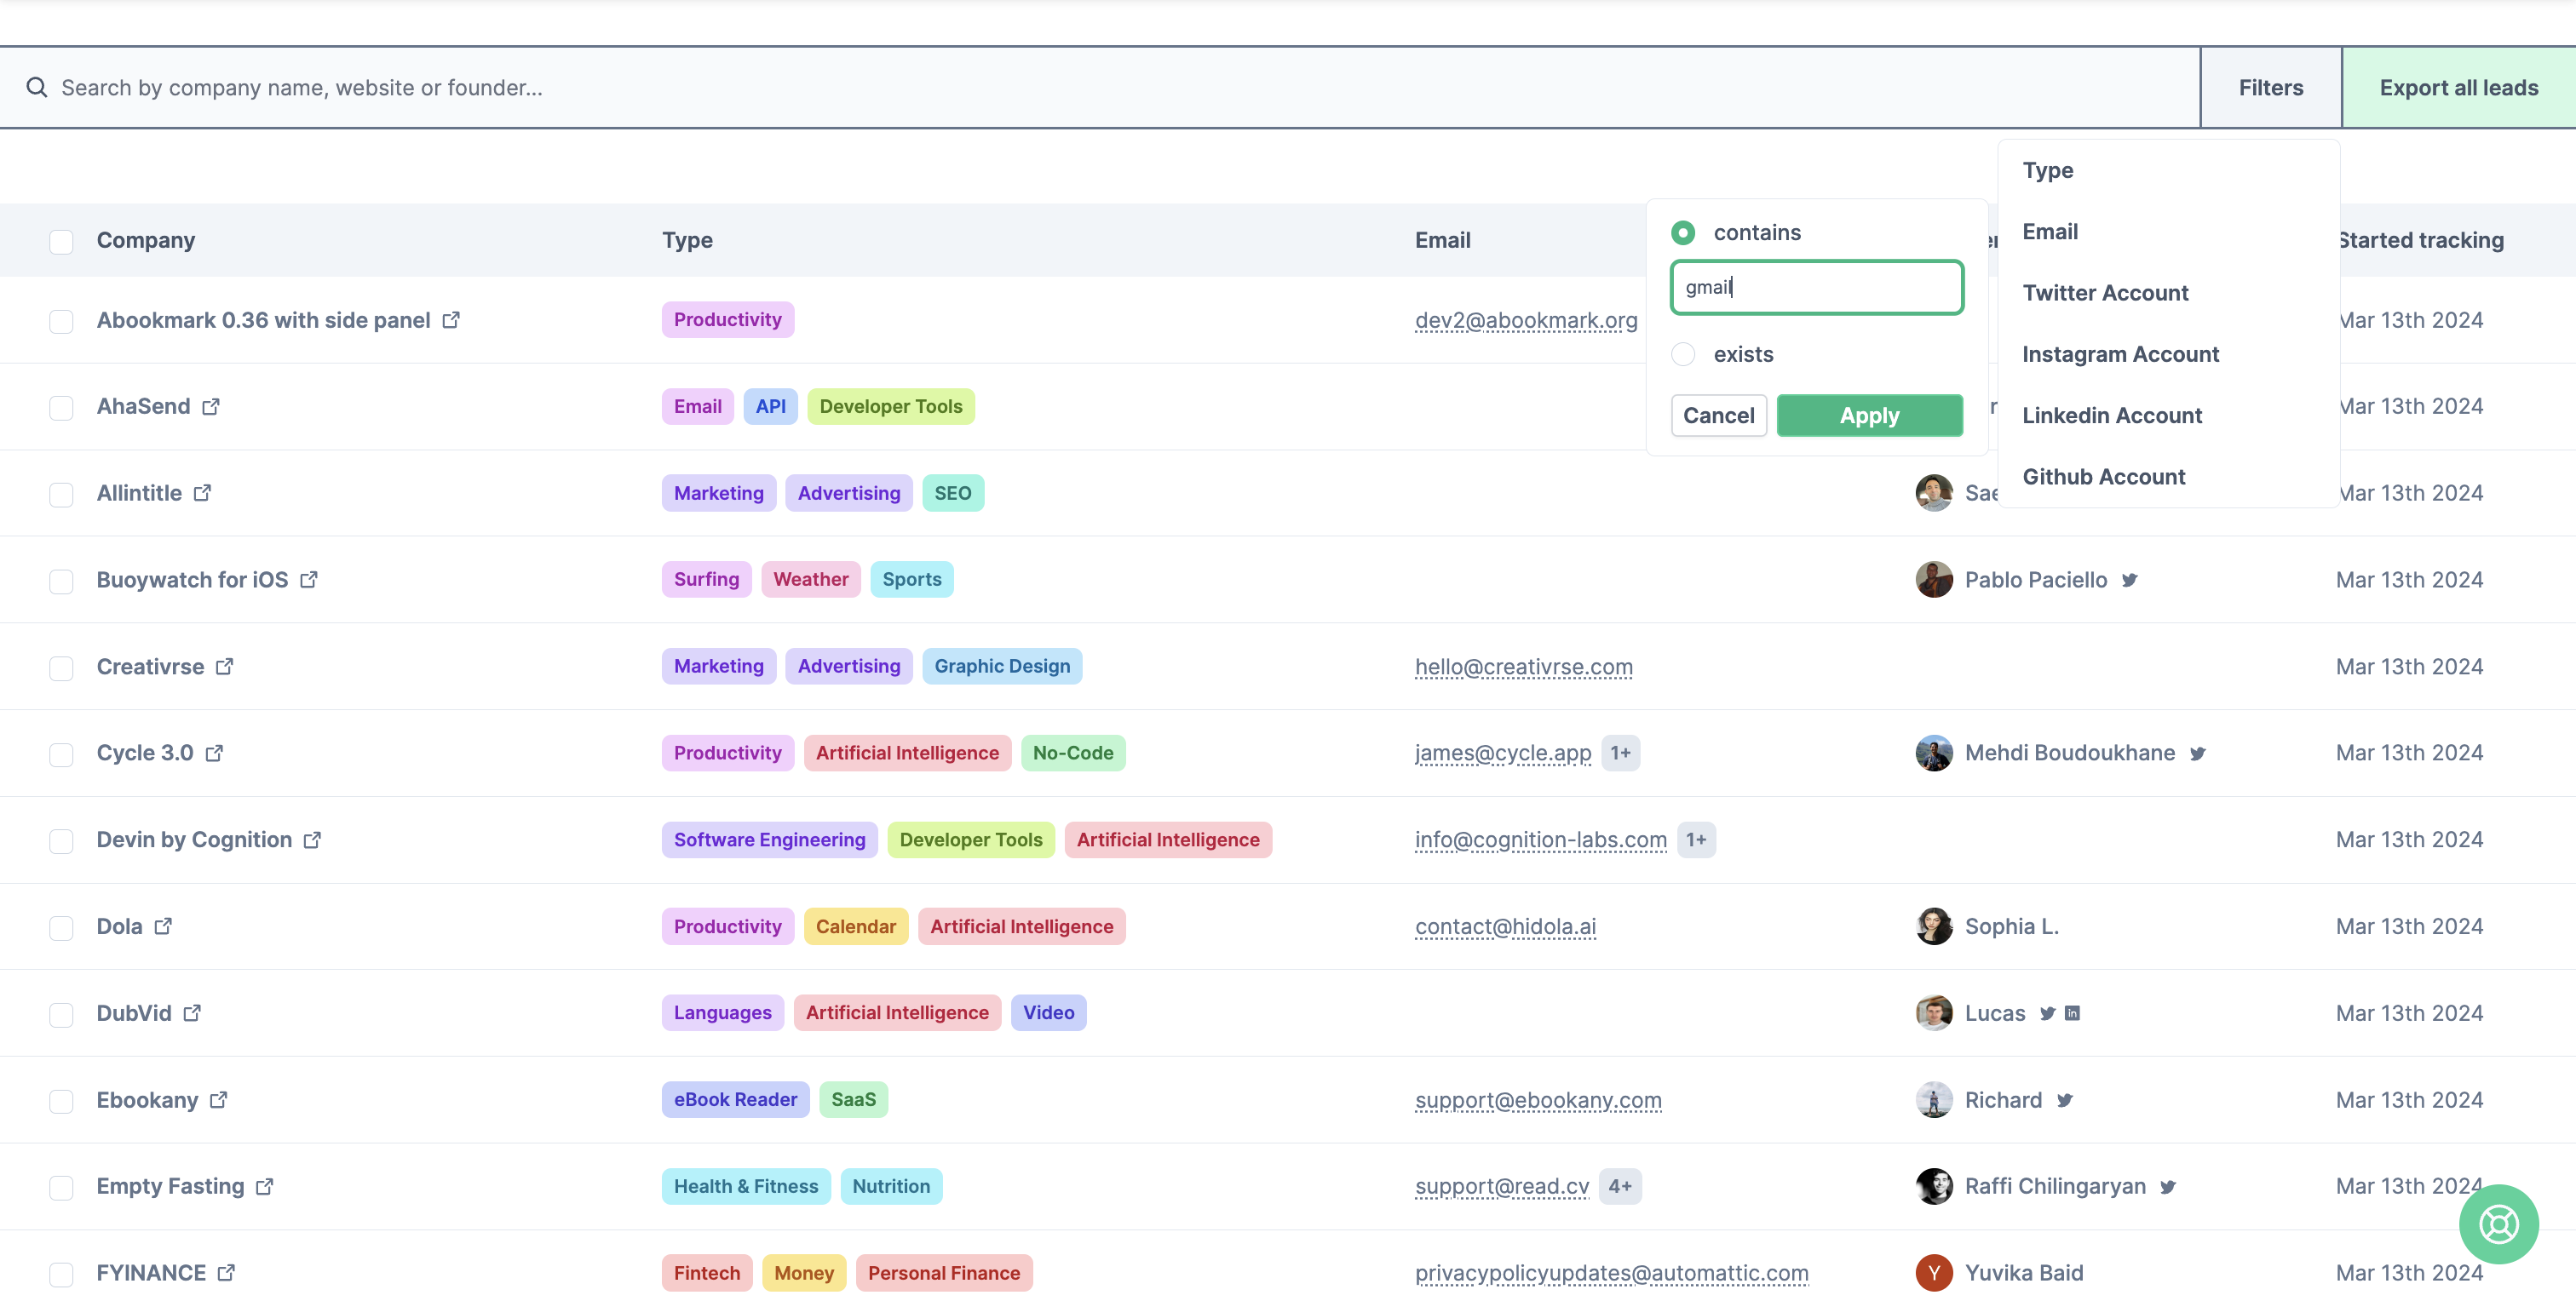Click Sophia L.'s avatar

pyautogui.click(x=1934, y=926)
